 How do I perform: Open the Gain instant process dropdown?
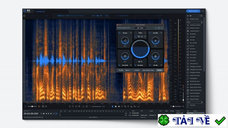click(x=106, y=106)
